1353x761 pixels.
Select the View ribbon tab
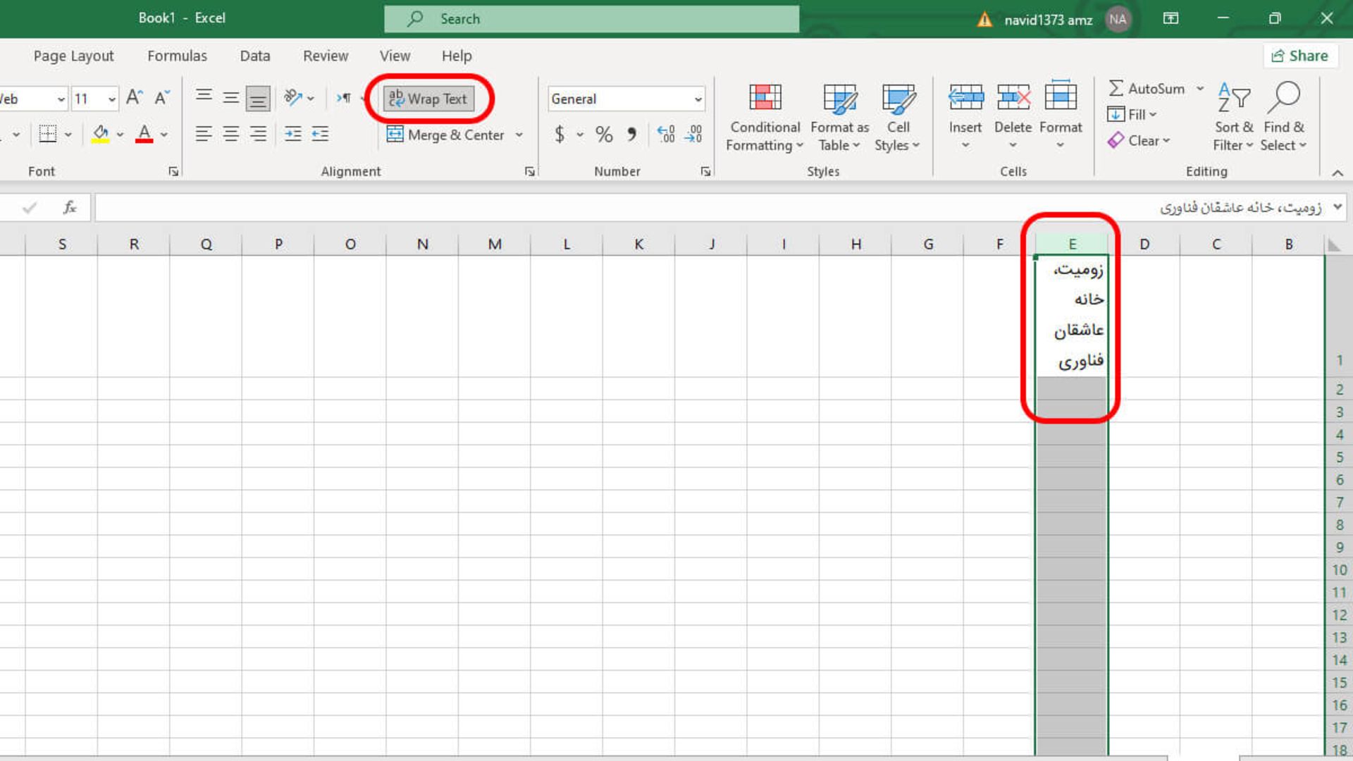tap(395, 56)
